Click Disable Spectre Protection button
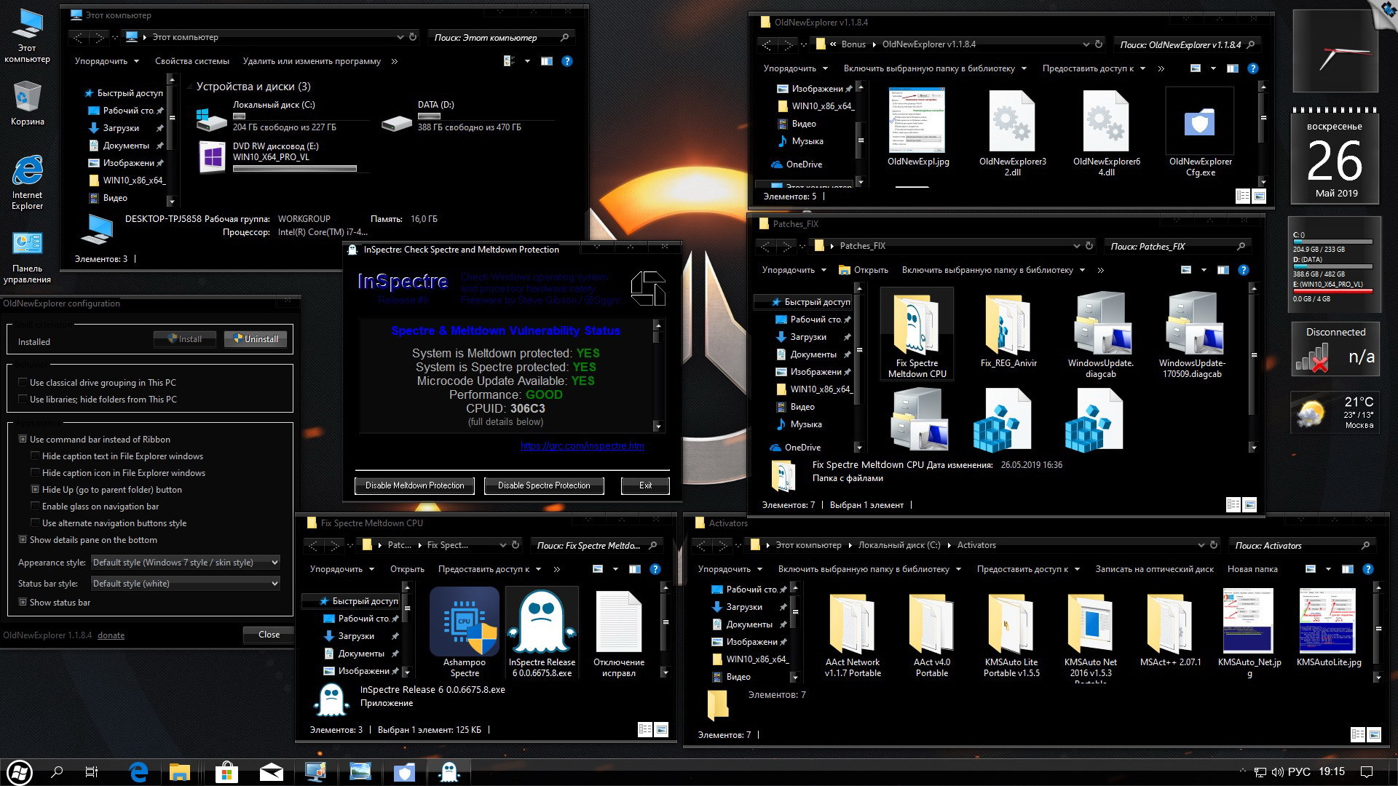Image resolution: width=1398 pixels, height=786 pixels. point(544,485)
